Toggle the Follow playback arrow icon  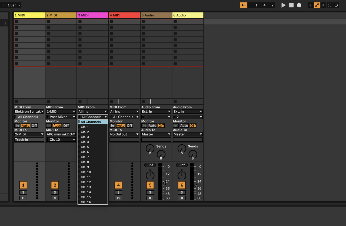243,5
